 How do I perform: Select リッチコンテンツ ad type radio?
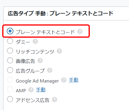(x=10, y=51)
